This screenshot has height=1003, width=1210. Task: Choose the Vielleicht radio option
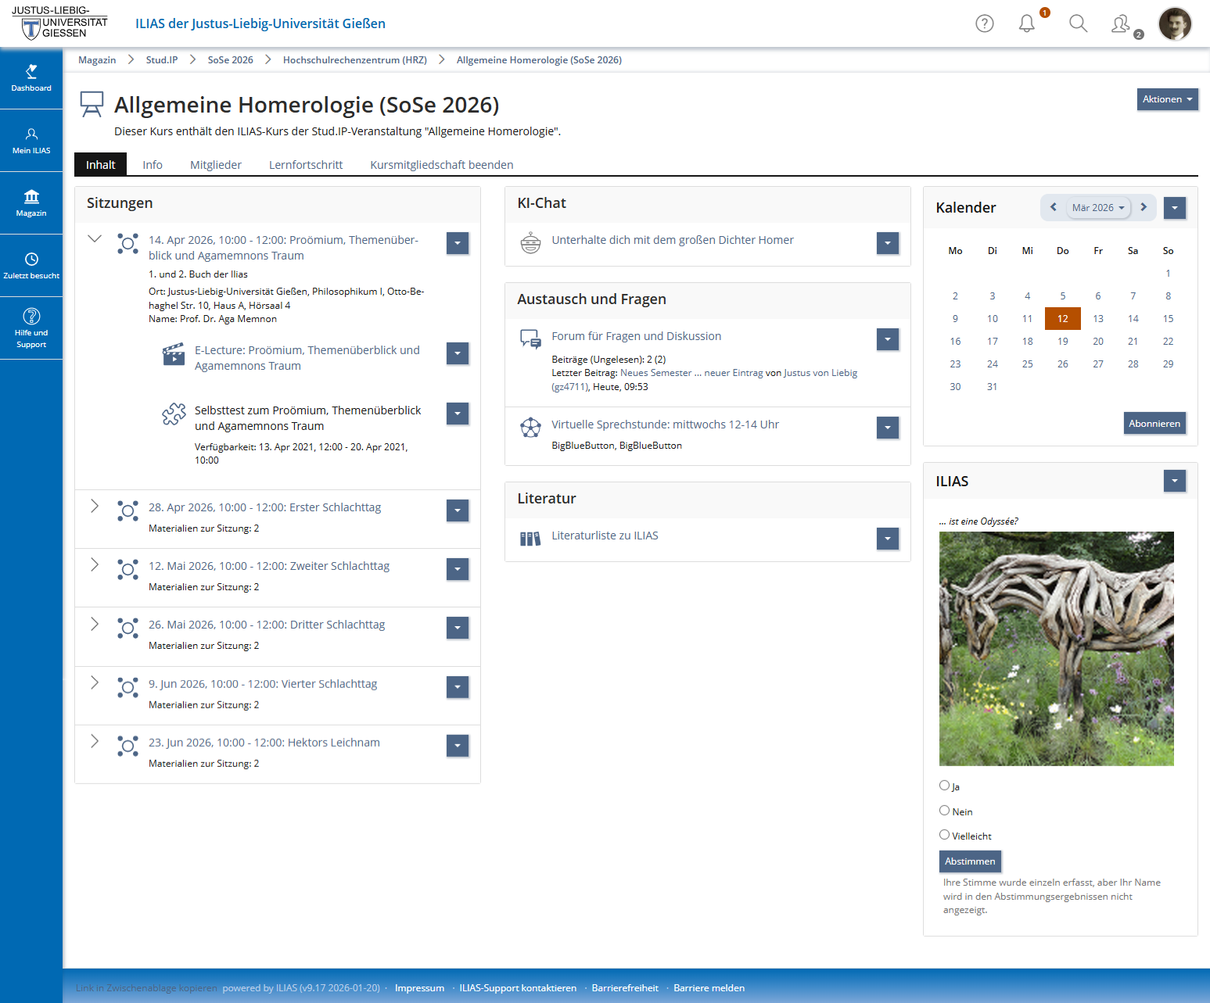[944, 835]
